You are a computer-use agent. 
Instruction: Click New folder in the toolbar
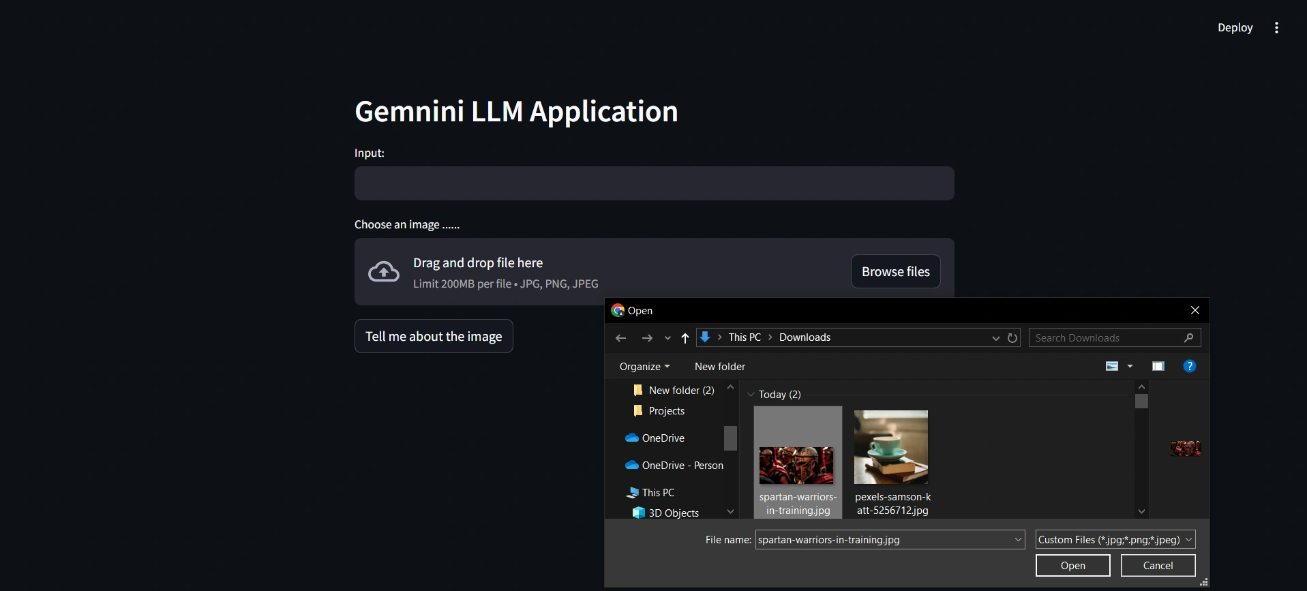[x=719, y=367]
